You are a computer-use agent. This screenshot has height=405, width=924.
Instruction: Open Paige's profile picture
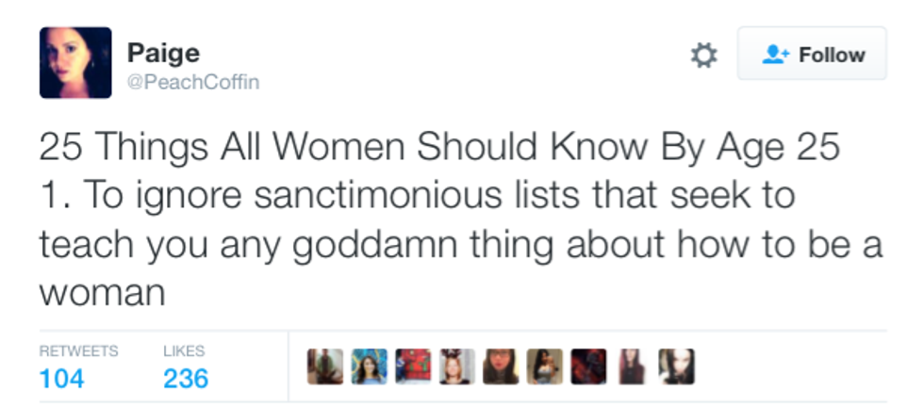point(75,62)
